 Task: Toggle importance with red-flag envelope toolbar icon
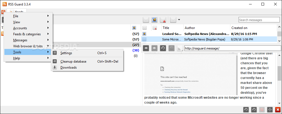coord(163,20)
